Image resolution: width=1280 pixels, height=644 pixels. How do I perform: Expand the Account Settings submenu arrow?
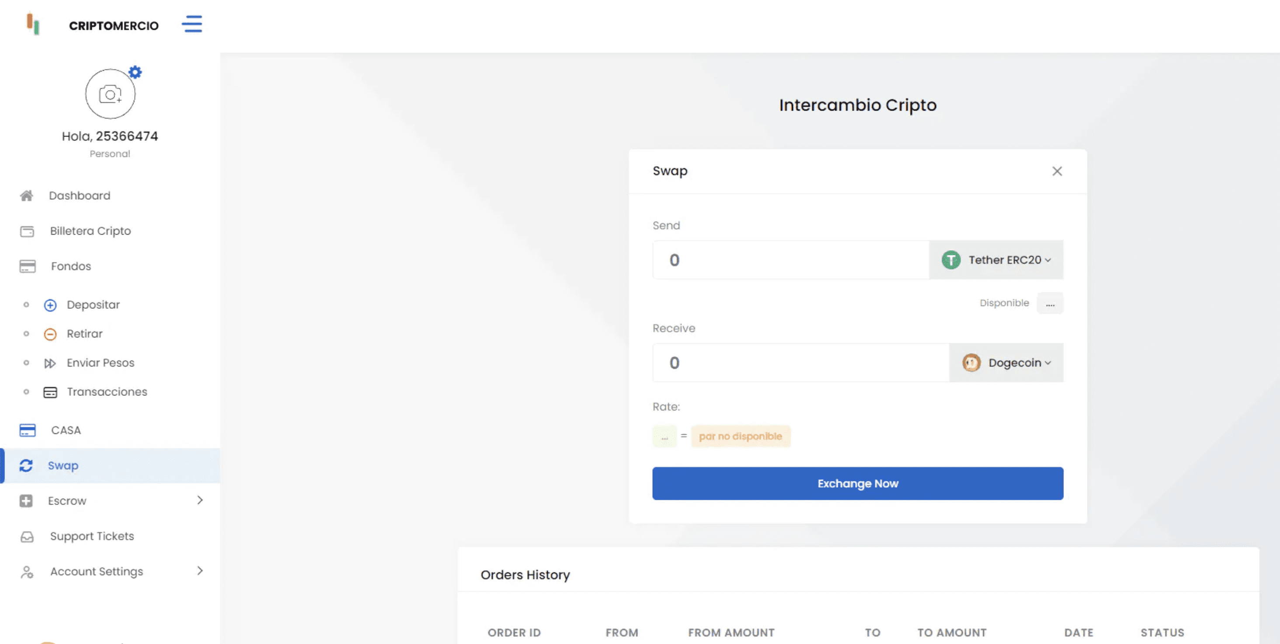coord(200,571)
